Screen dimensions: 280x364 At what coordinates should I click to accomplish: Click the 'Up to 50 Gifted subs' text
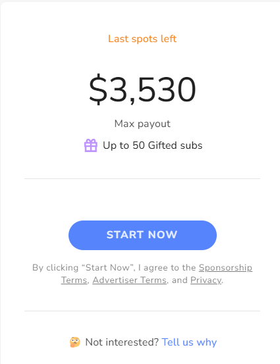pos(152,145)
